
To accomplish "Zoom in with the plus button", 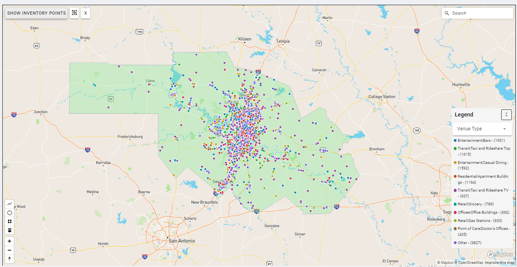I will point(10,241).
